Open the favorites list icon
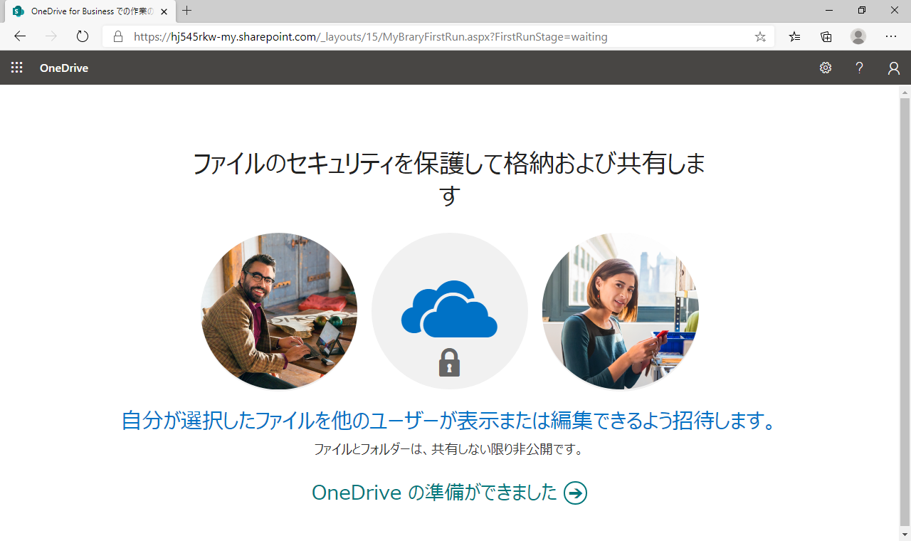This screenshot has height=541, width=911. [x=795, y=36]
